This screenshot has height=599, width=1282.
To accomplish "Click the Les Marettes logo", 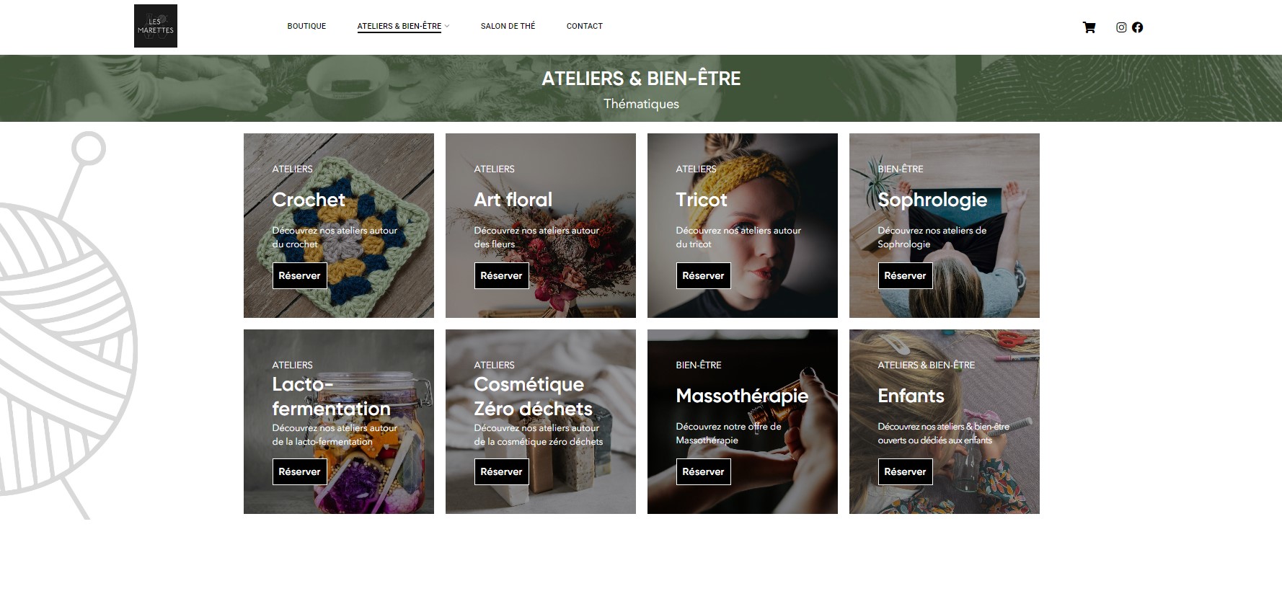I will click(156, 26).
